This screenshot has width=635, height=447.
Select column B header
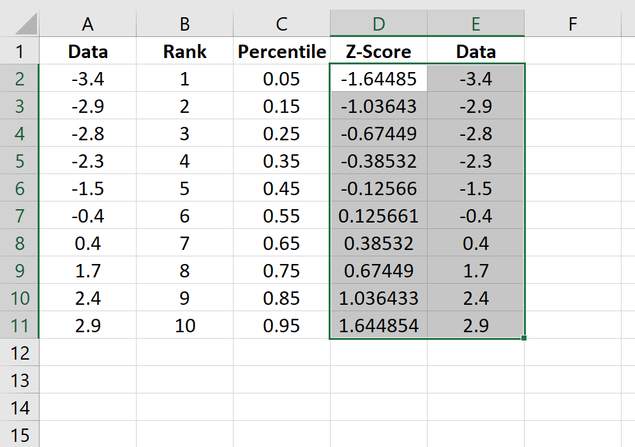184,22
